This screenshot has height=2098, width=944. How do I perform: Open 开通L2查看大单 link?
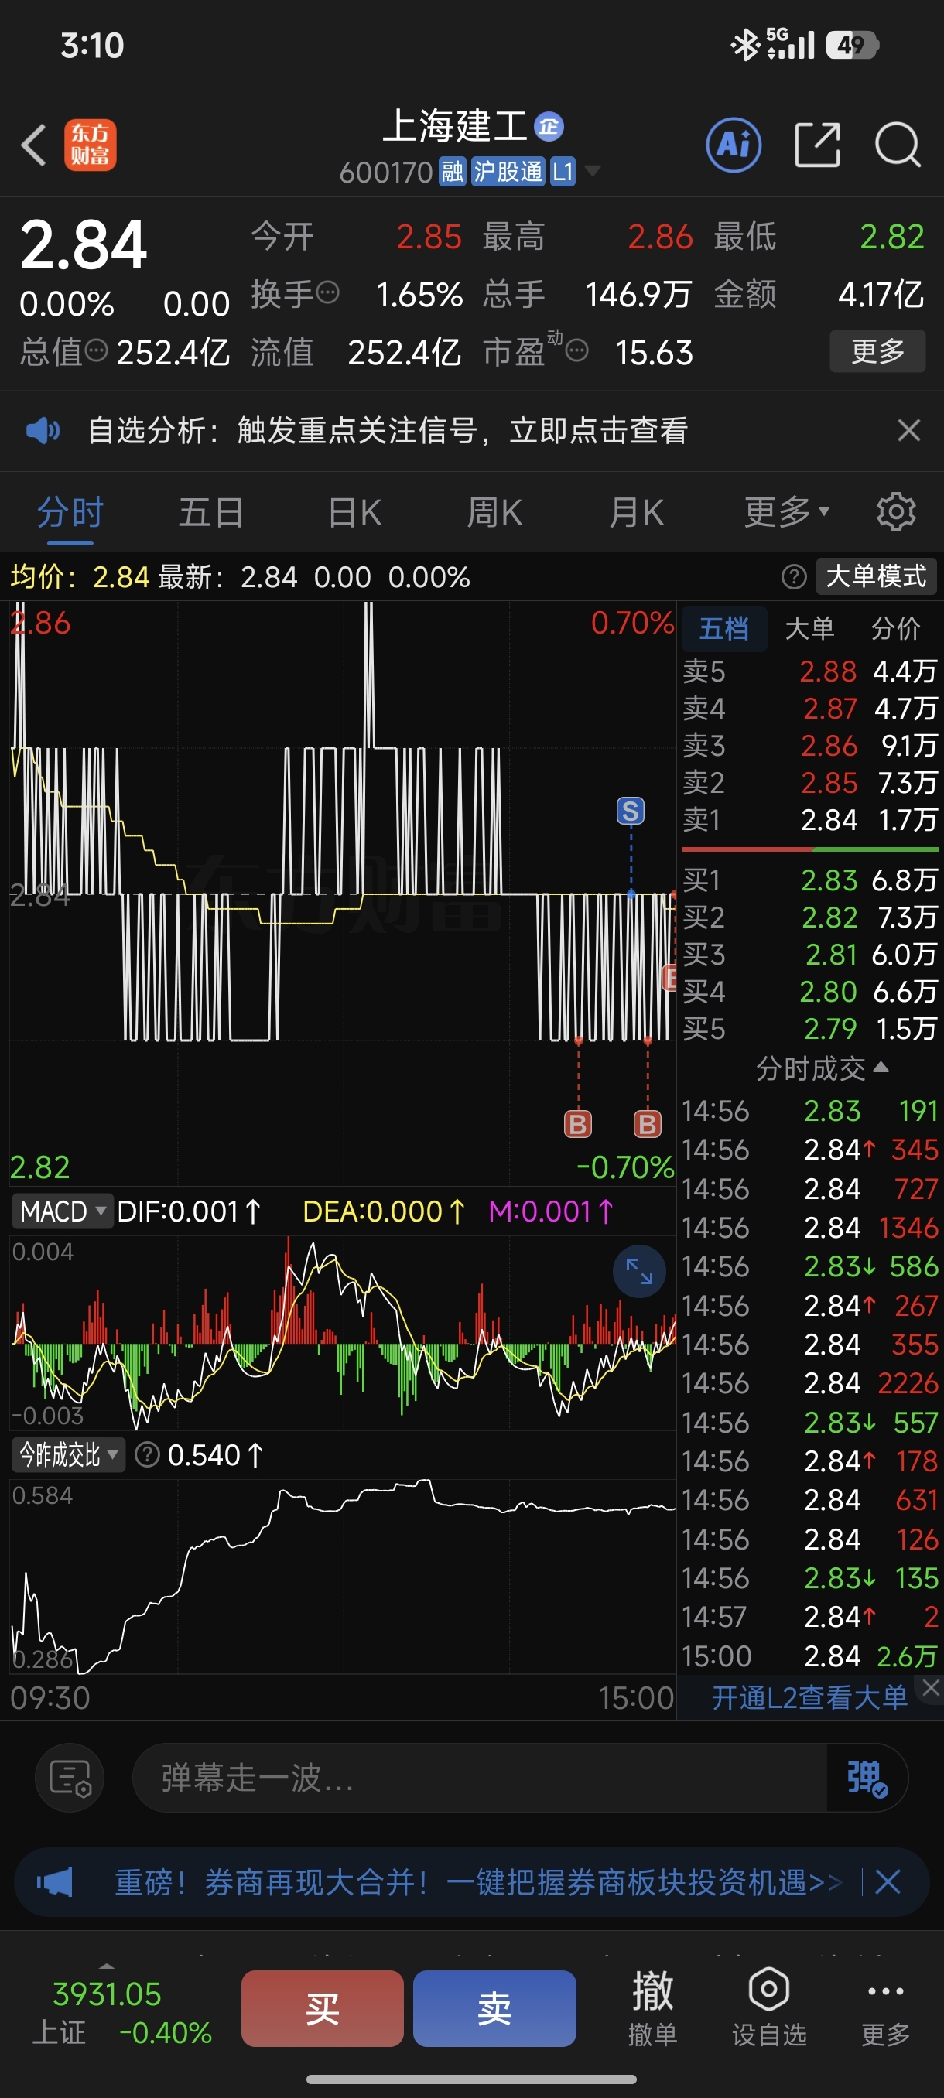click(809, 1697)
